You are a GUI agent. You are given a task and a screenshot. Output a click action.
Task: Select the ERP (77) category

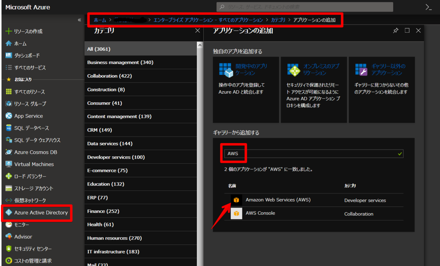pyautogui.click(x=141, y=198)
